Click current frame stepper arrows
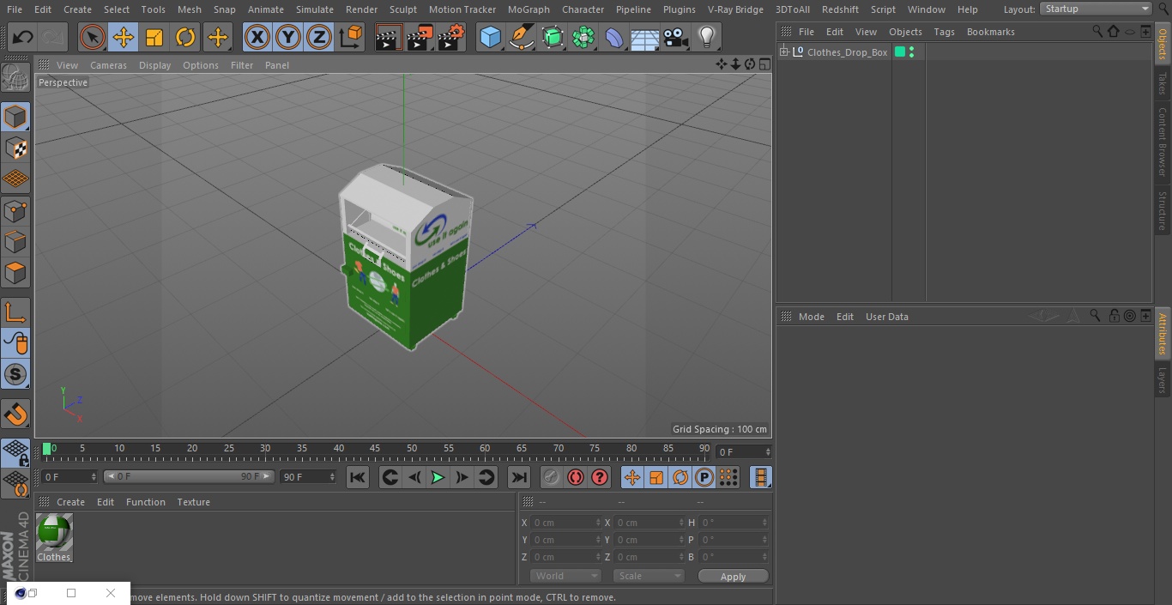Image resolution: width=1172 pixels, height=605 pixels. [94, 476]
